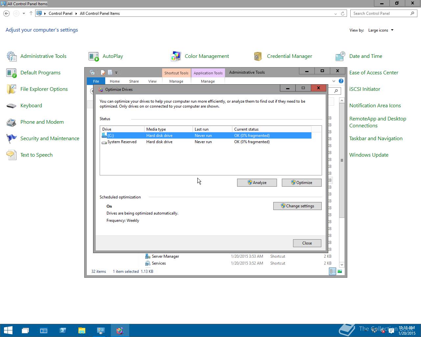421x337 pixels.
Task: Click the Optimize button
Action: point(302,183)
